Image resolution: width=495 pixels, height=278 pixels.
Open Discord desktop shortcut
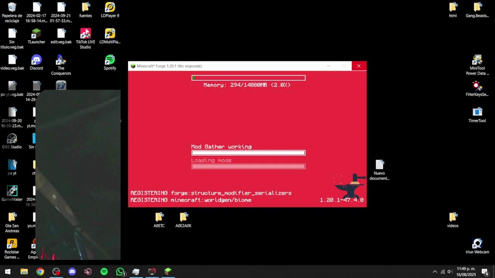pos(36,63)
